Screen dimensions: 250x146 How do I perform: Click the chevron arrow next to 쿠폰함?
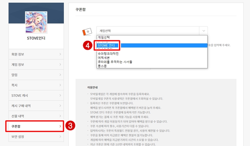60,126
